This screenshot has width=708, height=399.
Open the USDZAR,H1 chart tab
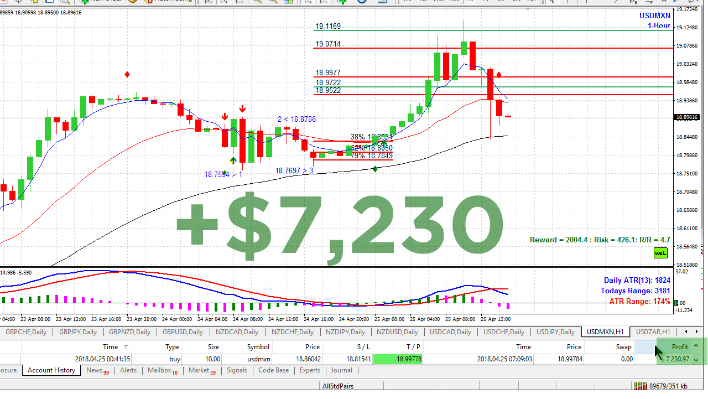[x=653, y=332]
